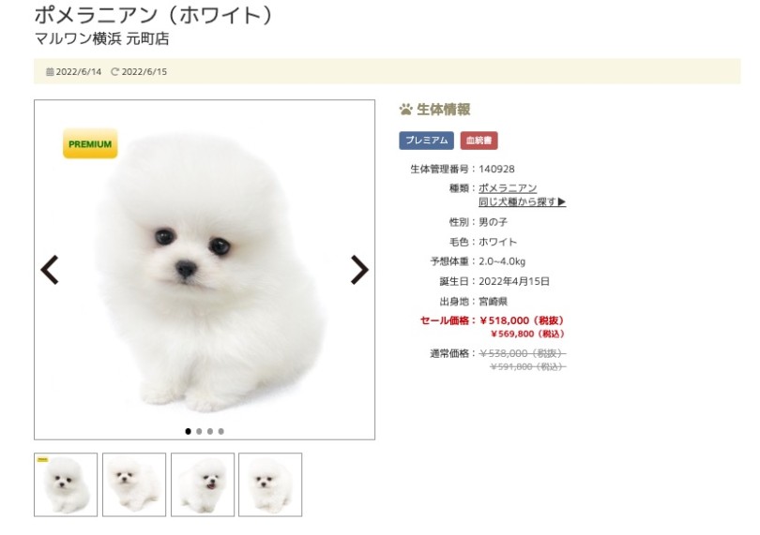Jump to the fourth carousel dot
Image resolution: width=760 pixels, height=535 pixels.
(221, 431)
